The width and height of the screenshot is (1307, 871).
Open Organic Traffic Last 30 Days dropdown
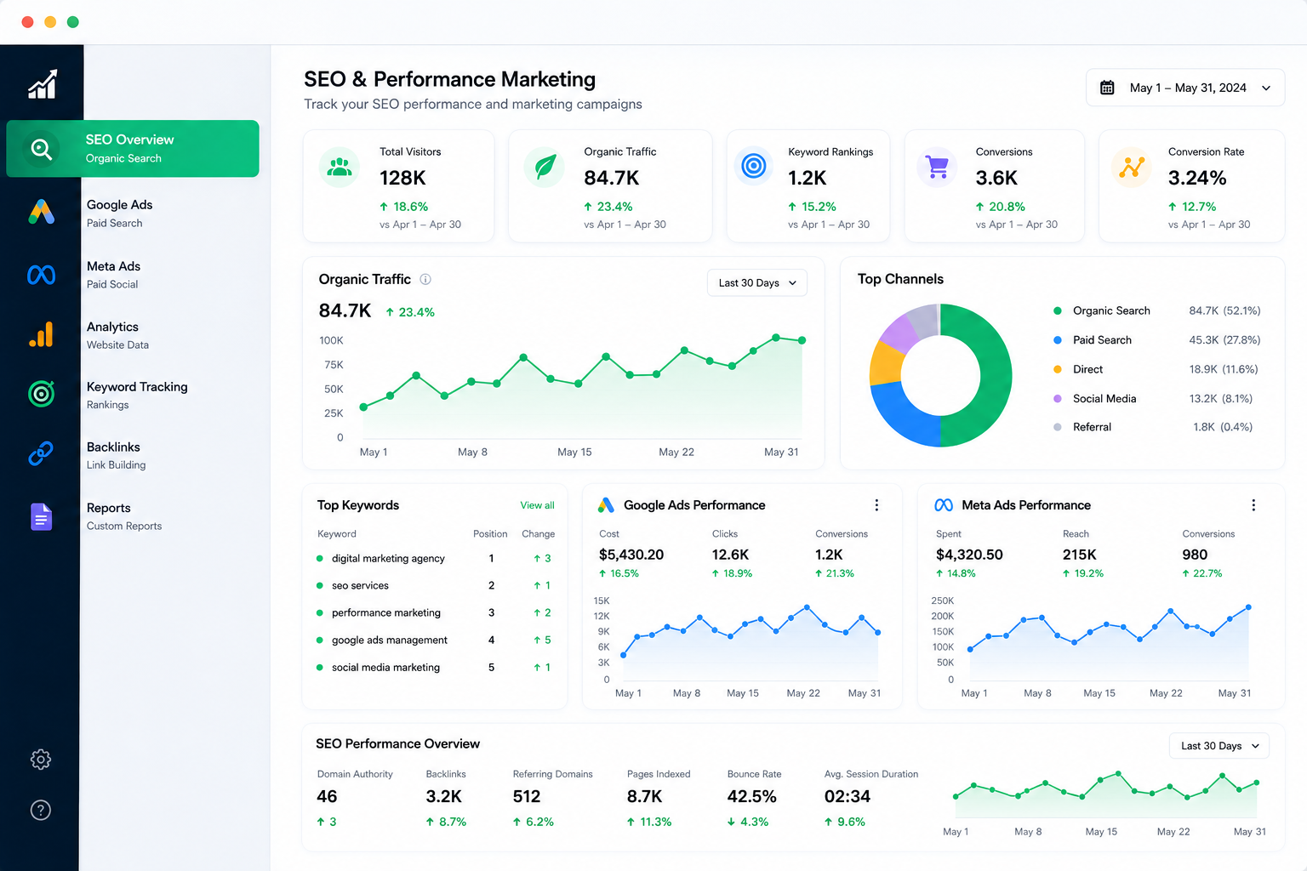point(757,282)
